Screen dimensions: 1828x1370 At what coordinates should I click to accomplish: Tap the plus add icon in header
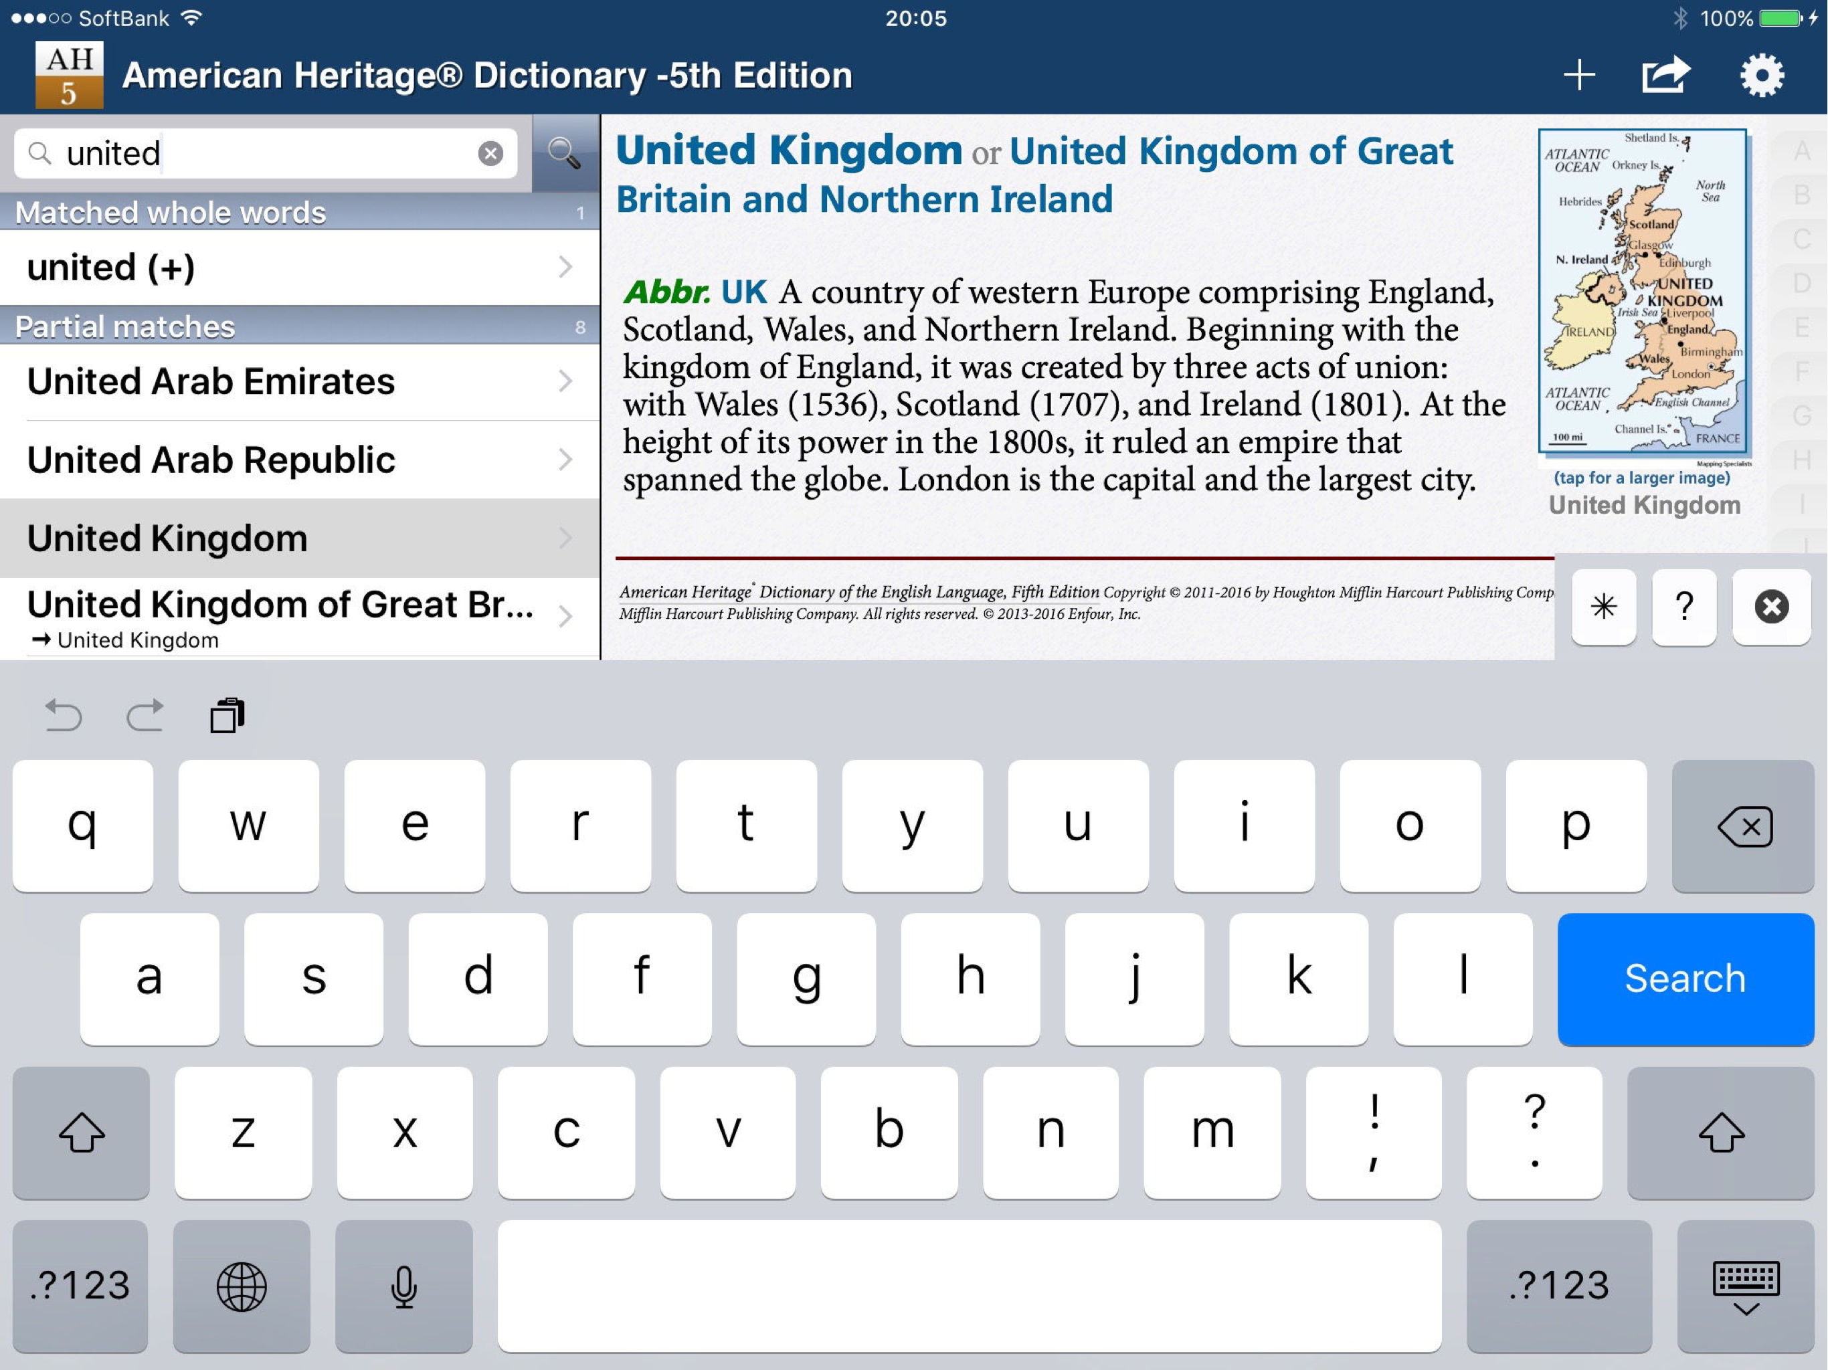1579,75
